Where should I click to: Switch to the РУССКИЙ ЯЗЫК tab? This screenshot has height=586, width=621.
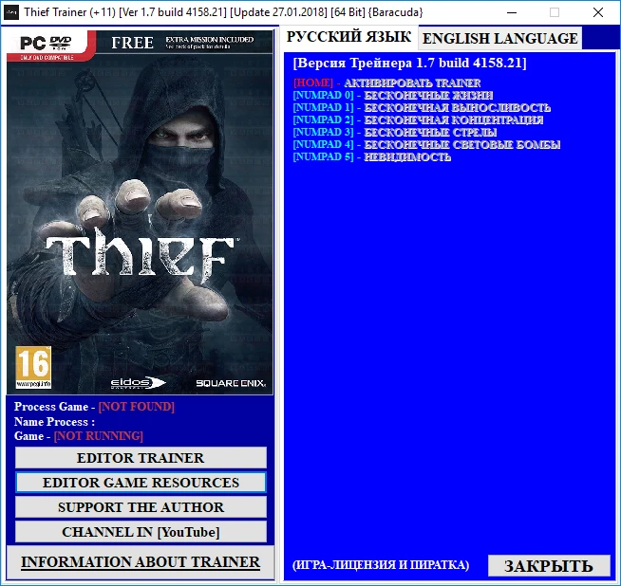(x=348, y=37)
